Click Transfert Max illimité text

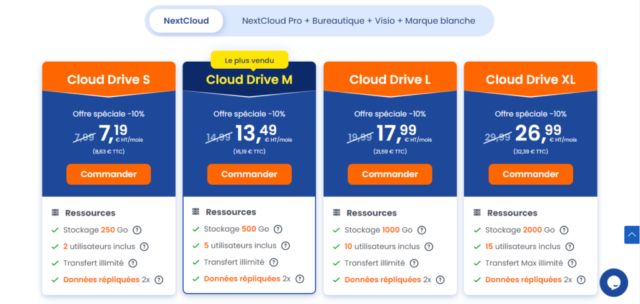click(524, 263)
